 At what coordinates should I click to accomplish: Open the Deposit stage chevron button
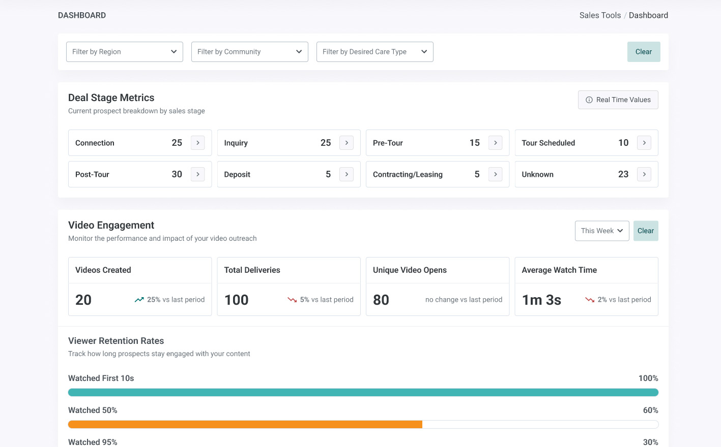click(347, 174)
